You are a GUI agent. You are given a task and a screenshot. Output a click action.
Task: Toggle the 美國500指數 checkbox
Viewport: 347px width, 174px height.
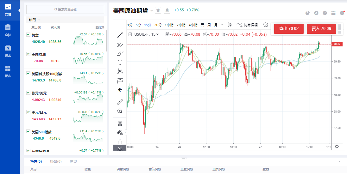click(28, 132)
